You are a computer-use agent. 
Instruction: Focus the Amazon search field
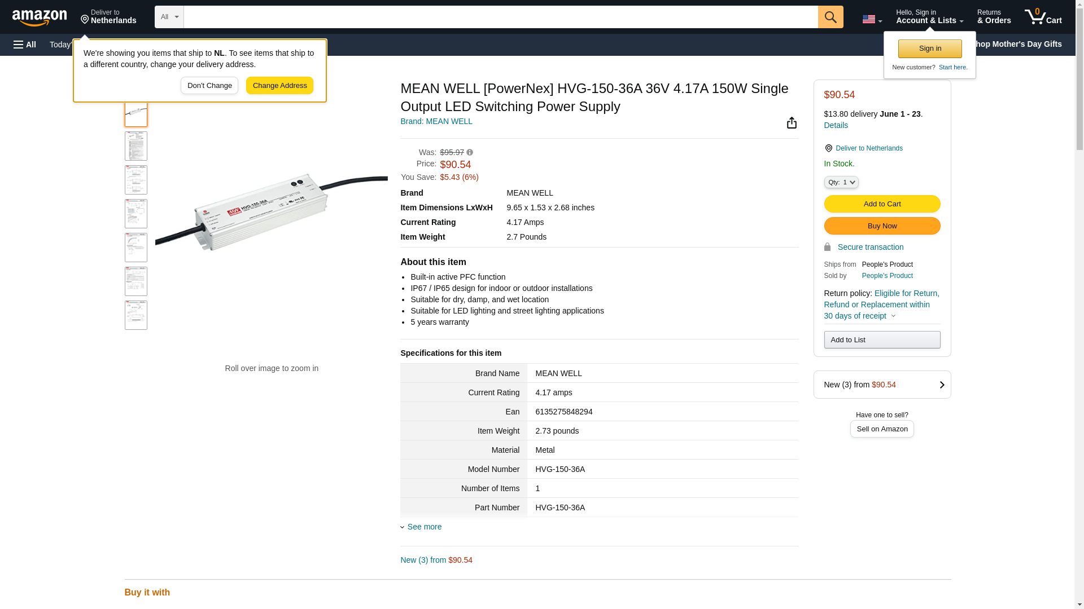(500, 17)
